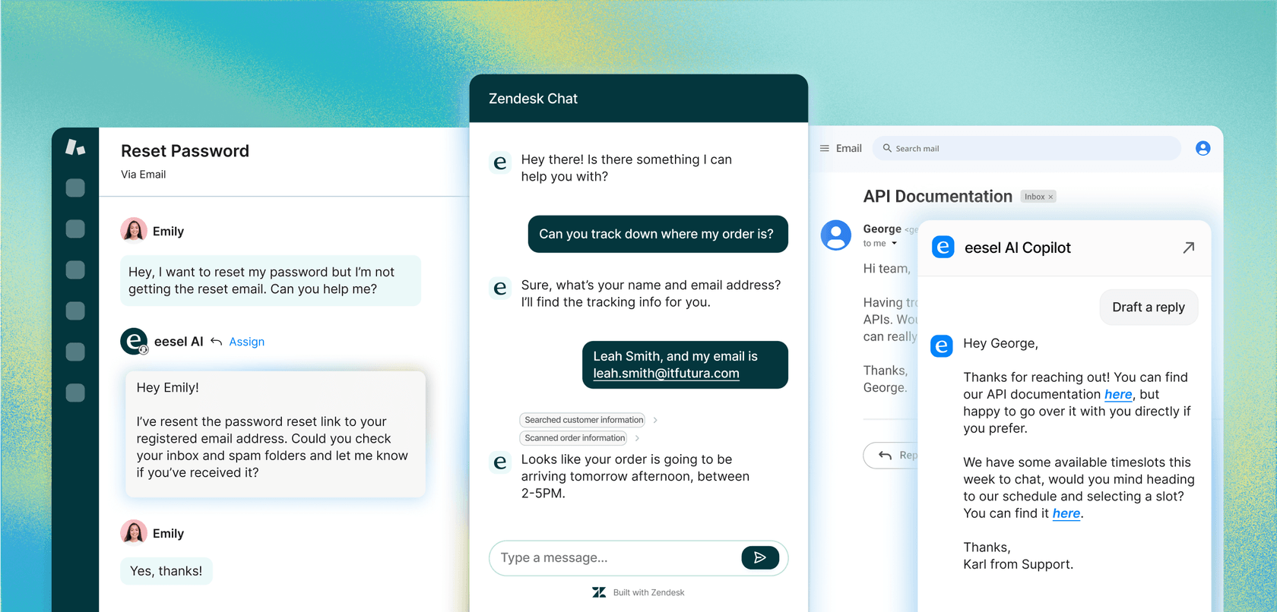
Task: Remove the Inbox label with its x
Action: point(1050,197)
